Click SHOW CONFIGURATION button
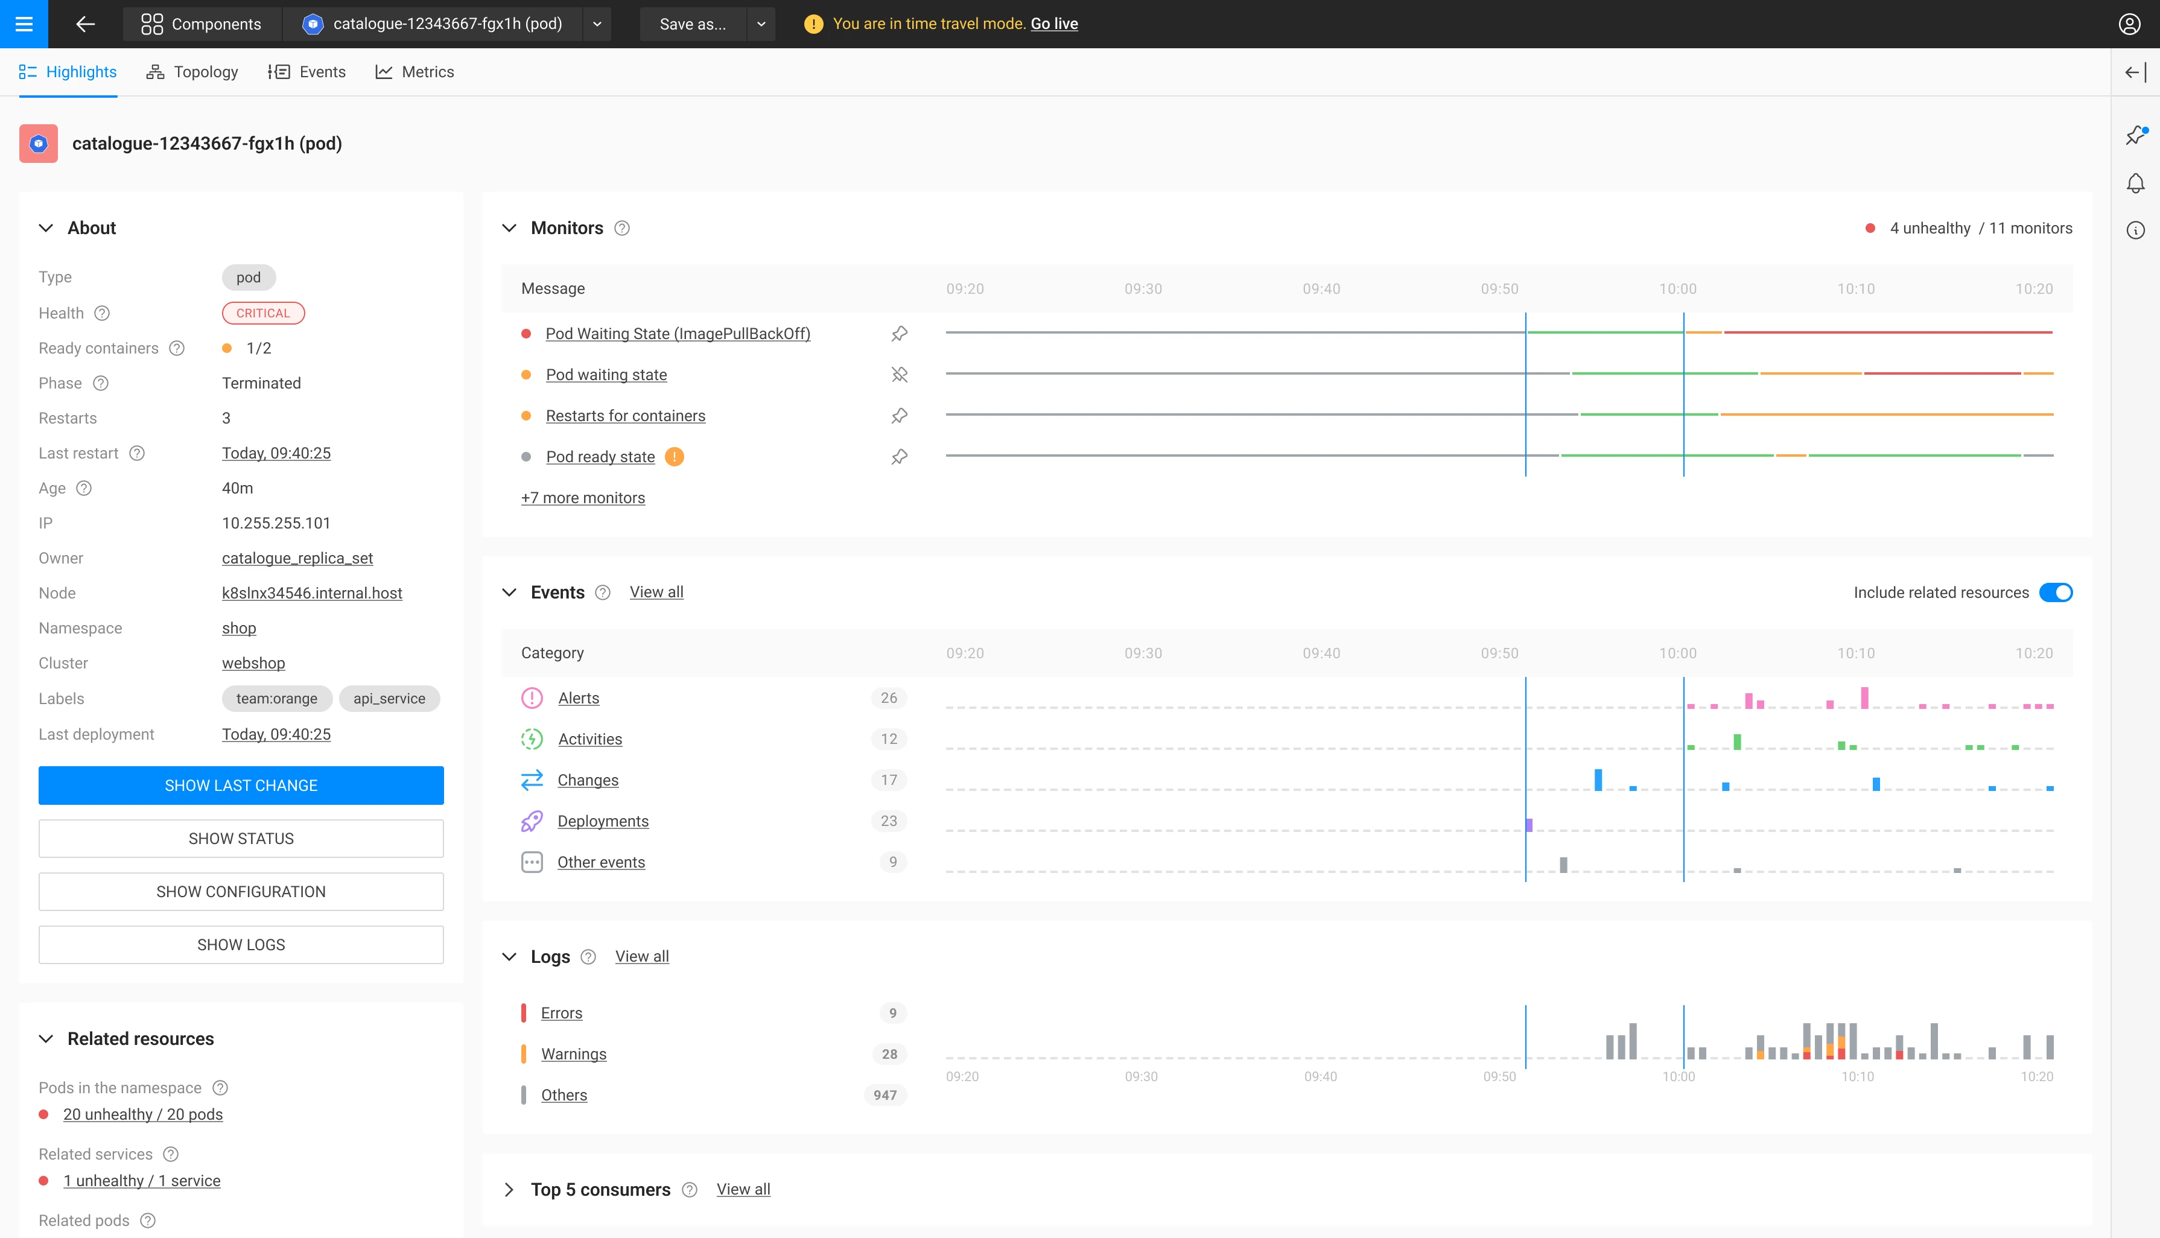The width and height of the screenshot is (2160, 1238). tap(241, 892)
